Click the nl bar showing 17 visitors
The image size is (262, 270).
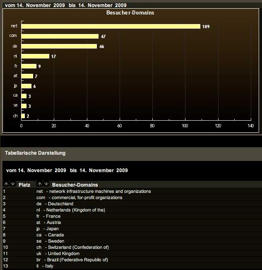(x=35, y=56)
